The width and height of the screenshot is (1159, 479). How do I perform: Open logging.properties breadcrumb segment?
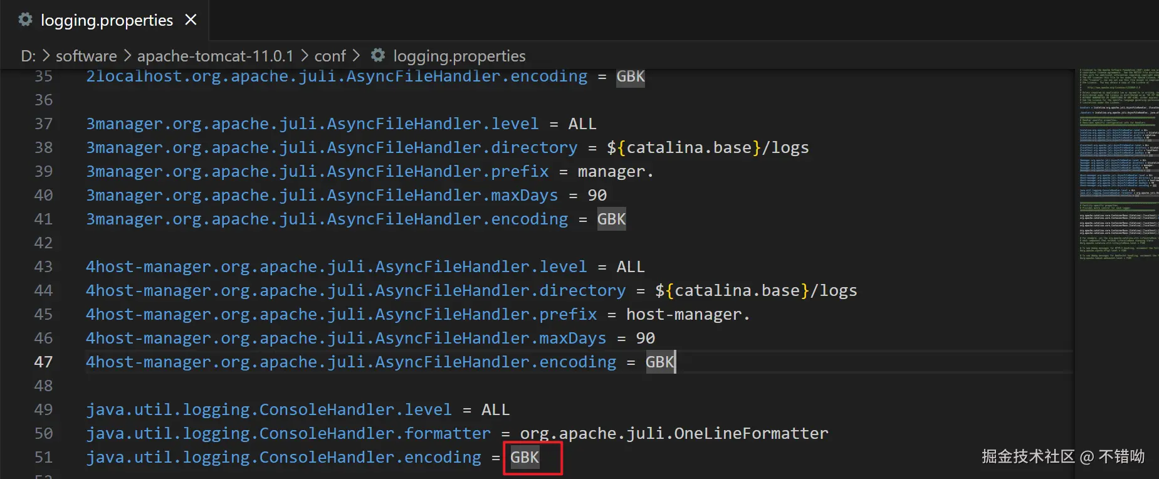(459, 56)
